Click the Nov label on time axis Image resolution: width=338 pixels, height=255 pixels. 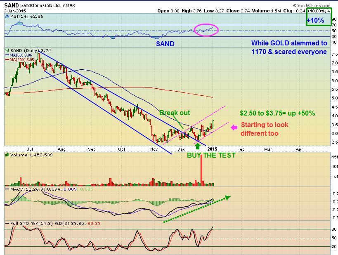click(154, 149)
